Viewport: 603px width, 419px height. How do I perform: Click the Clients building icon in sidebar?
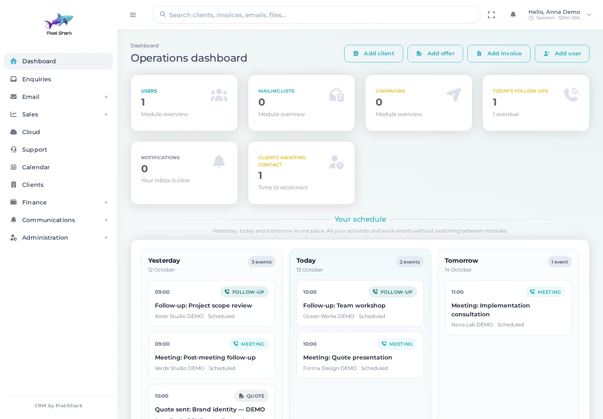click(x=14, y=185)
